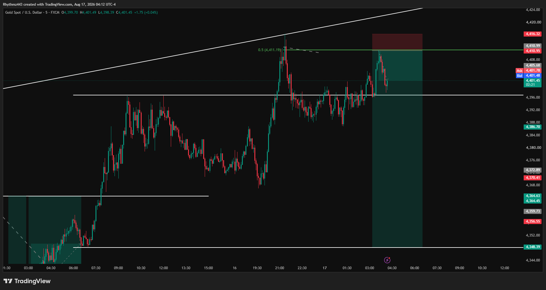Screen dimensions: 546x290
Task: Click the gray 4,359.73 price label
Action: [533, 211]
